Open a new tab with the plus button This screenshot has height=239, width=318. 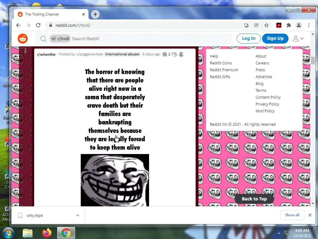(x=95, y=14)
